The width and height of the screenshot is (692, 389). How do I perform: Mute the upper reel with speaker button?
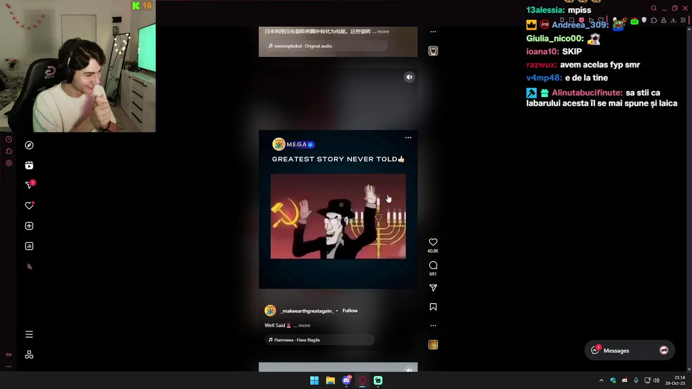[x=409, y=77]
